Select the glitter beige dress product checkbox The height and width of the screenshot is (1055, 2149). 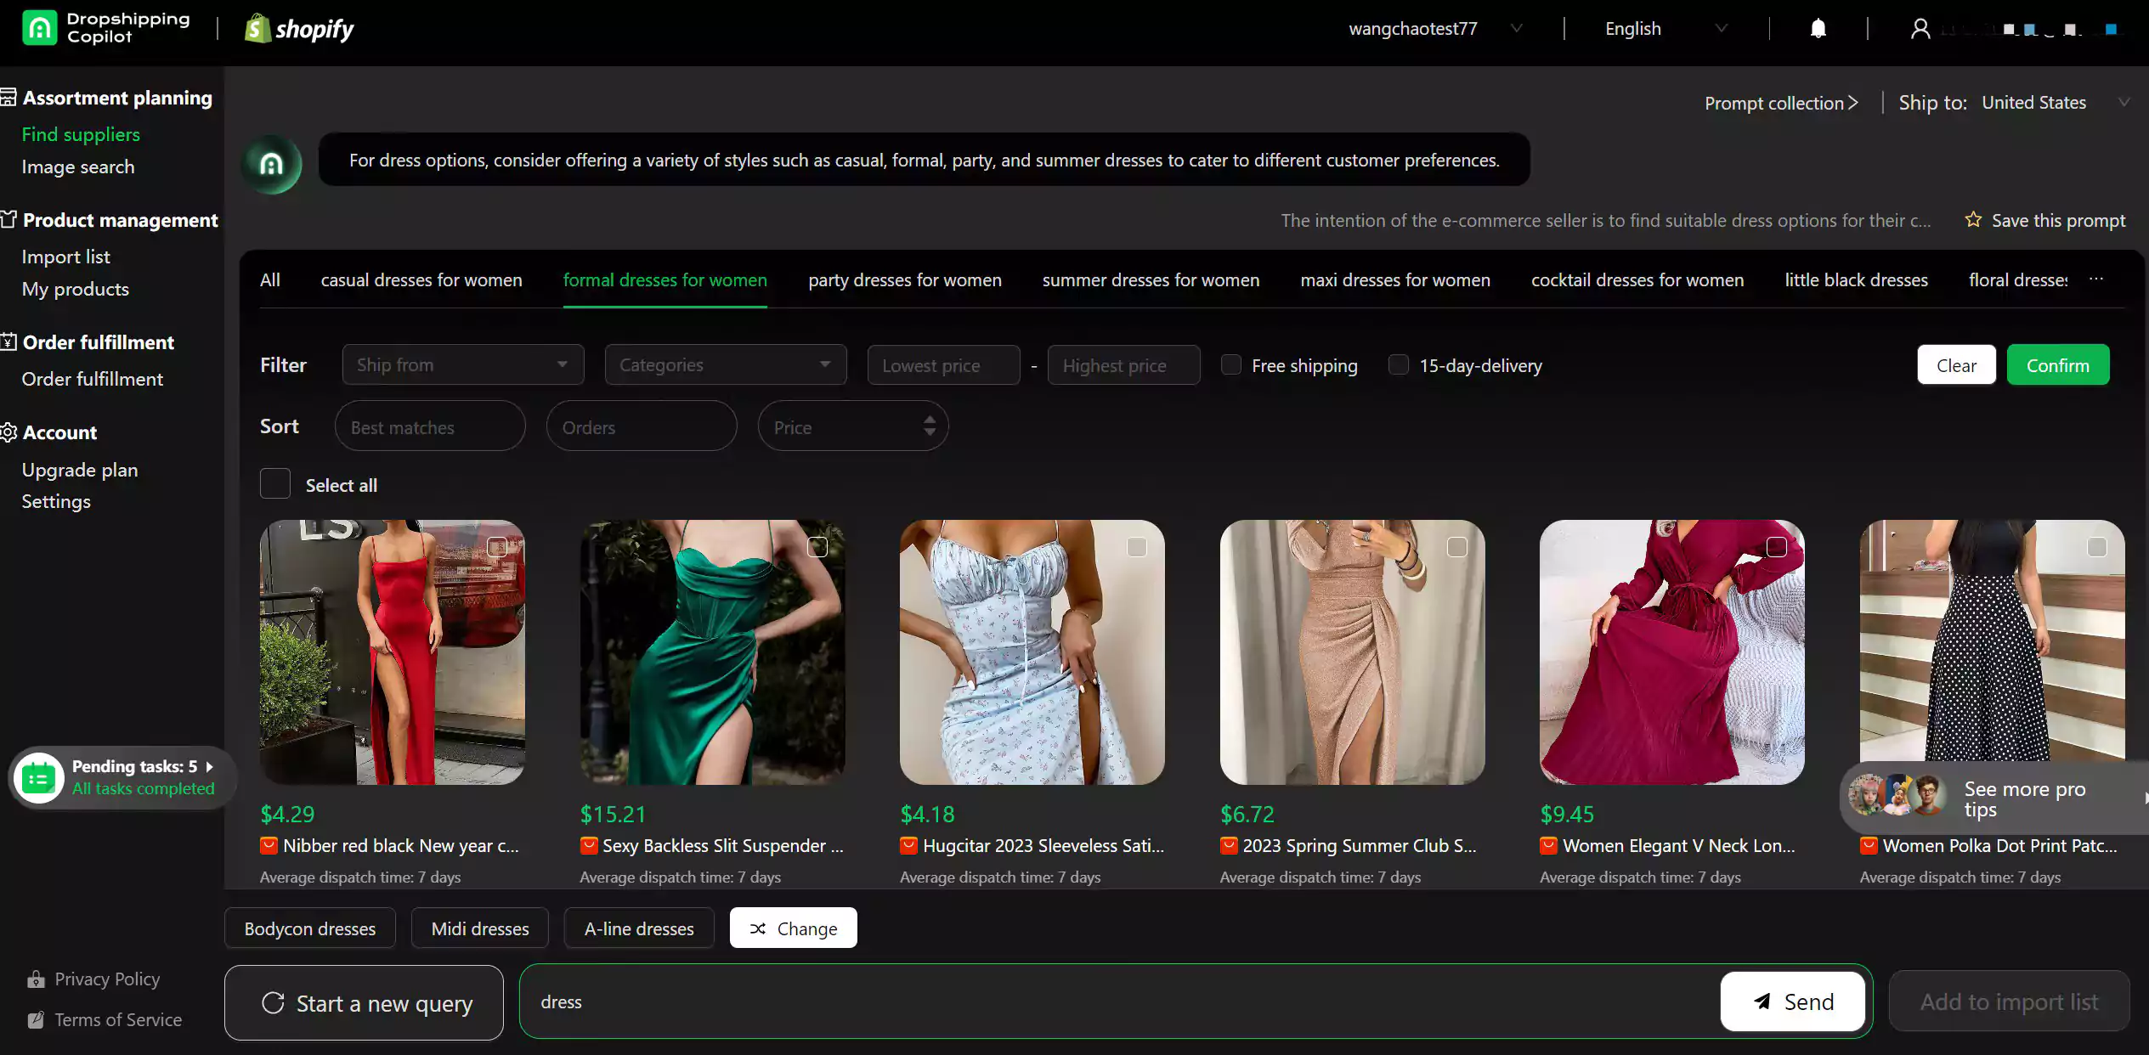pyautogui.click(x=1457, y=547)
